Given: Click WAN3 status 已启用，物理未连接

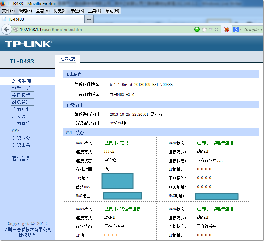Looking at the screenshot, I should pos(122,209).
